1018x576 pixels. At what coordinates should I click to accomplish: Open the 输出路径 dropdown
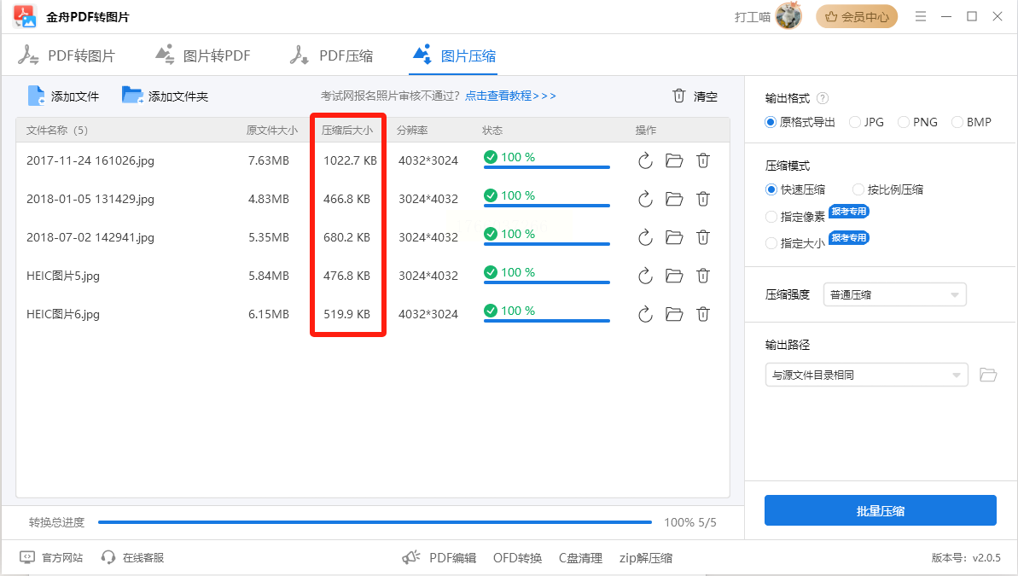(866, 375)
